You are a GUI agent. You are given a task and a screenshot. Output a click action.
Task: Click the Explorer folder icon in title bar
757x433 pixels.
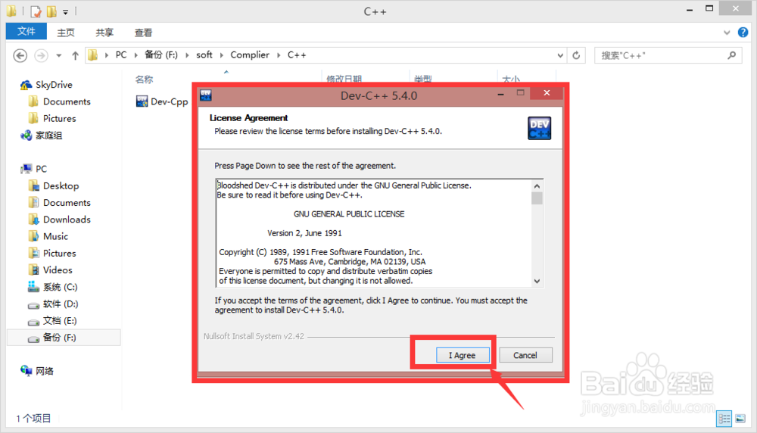[11, 11]
